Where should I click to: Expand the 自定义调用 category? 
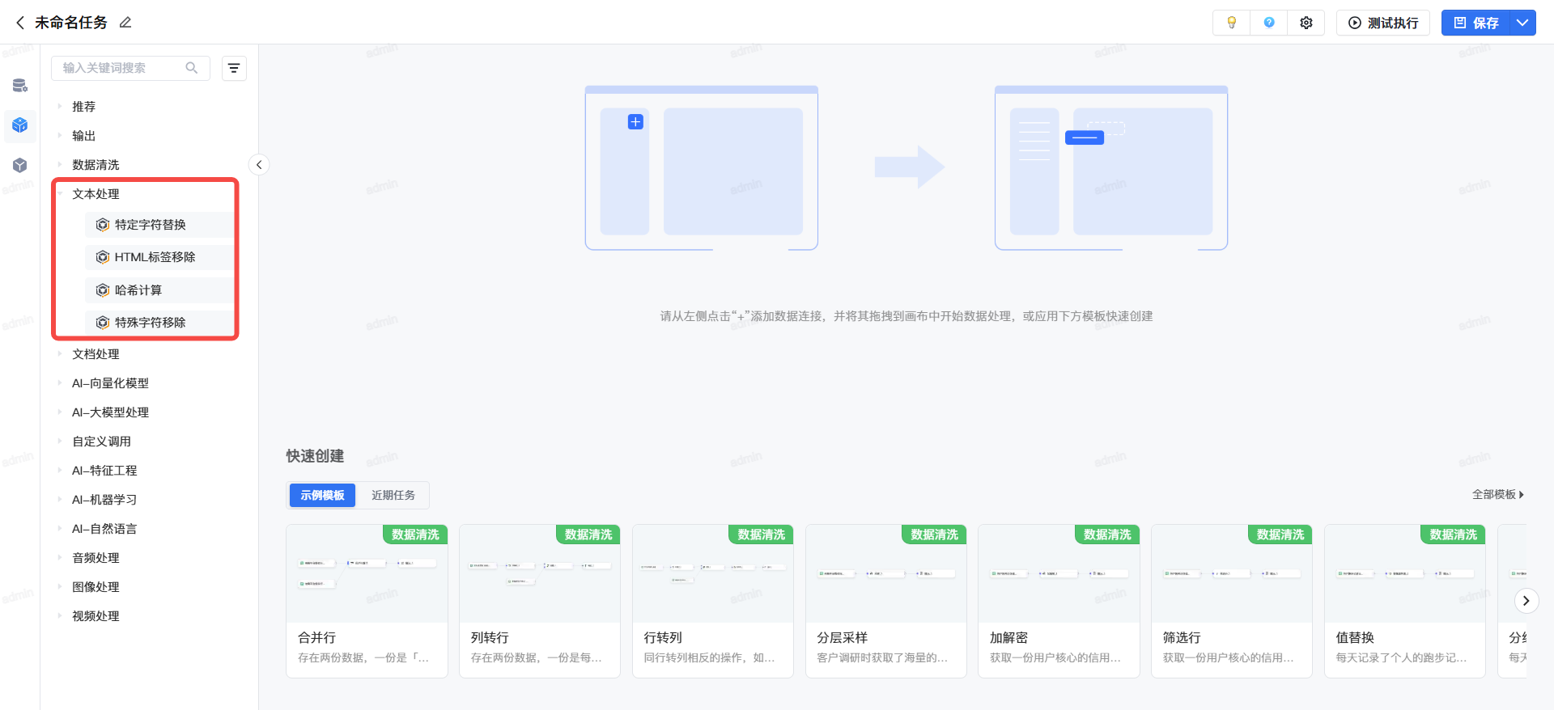pyautogui.click(x=59, y=442)
